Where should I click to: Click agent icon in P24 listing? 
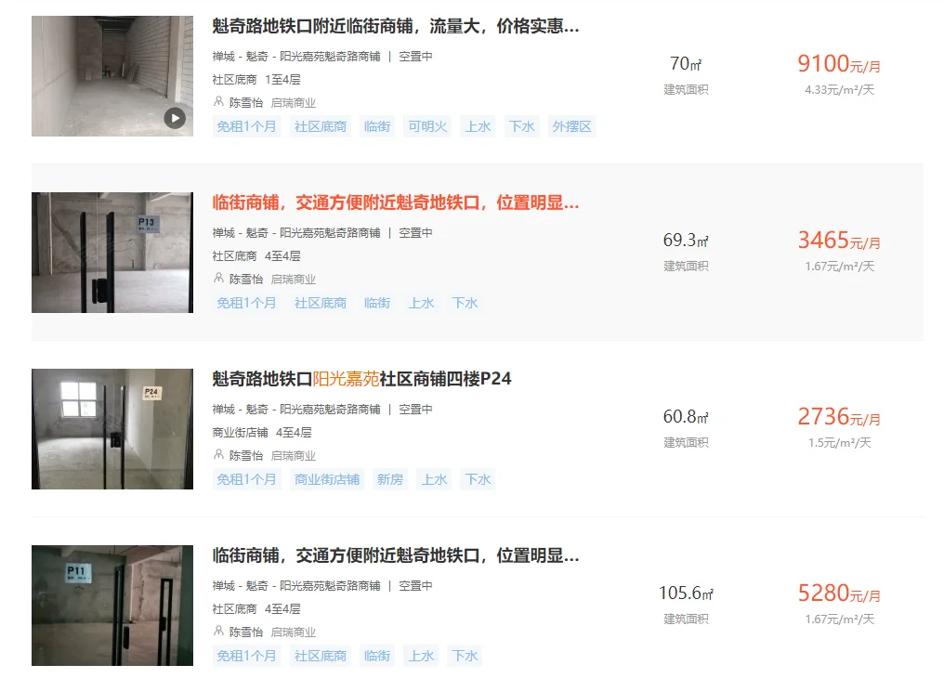[x=218, y=454]
